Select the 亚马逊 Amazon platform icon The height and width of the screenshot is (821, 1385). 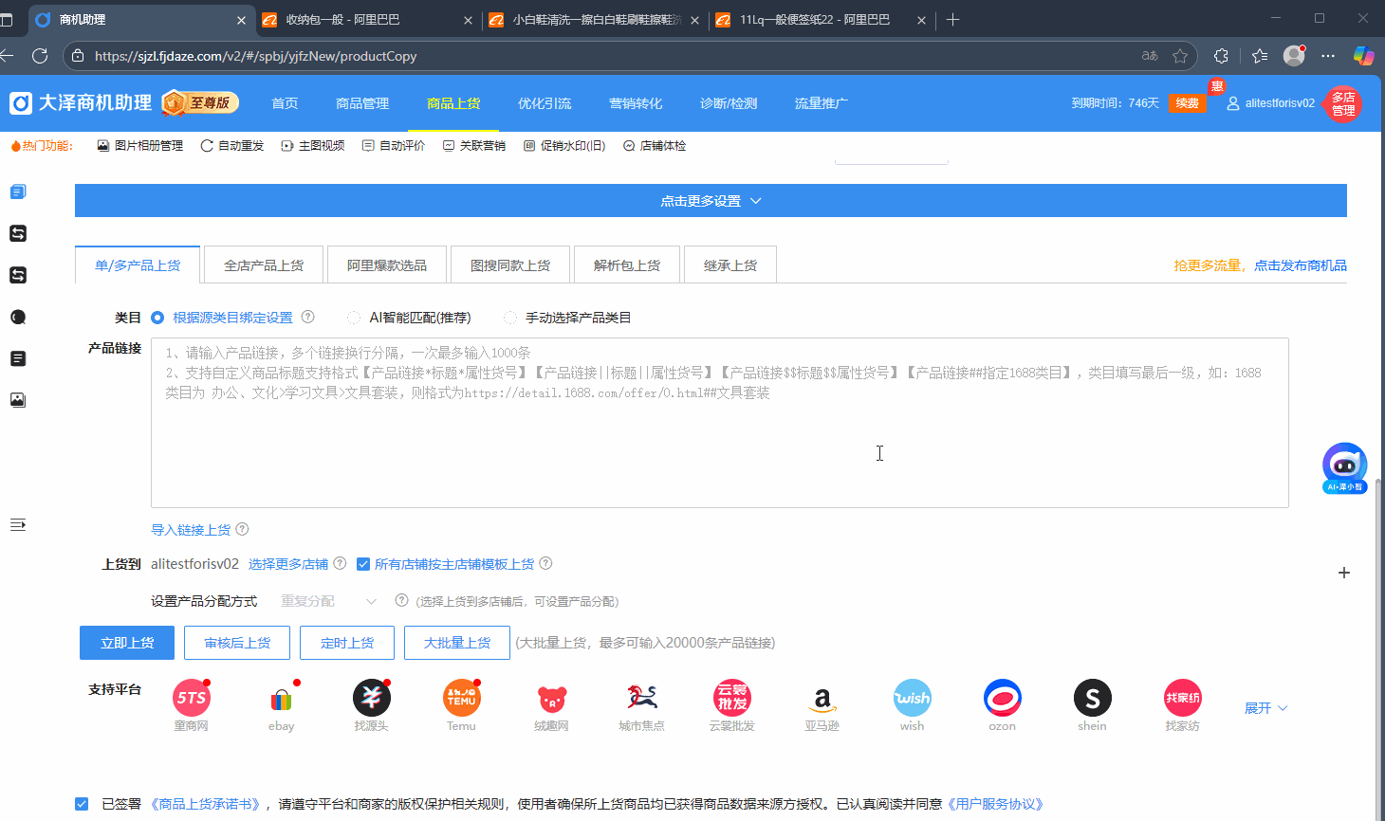(x=822, y=698)
